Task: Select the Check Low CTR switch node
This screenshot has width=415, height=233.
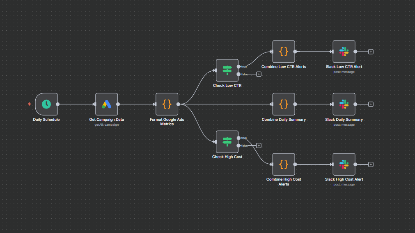Action: tap(227, 70)
